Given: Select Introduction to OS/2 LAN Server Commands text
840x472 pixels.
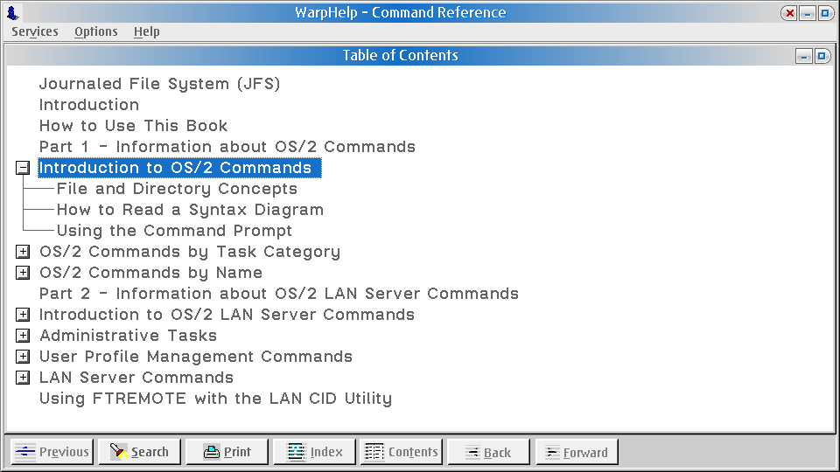Looking at the screenshot, I should [227, 315].
